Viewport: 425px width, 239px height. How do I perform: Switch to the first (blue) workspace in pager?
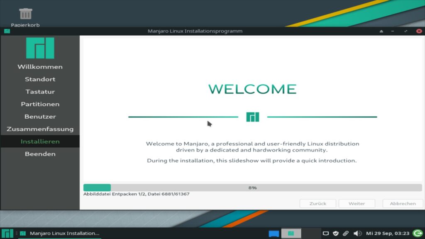point(274,233)
